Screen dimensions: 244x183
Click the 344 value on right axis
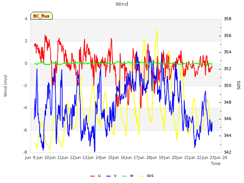pos(228,136)
